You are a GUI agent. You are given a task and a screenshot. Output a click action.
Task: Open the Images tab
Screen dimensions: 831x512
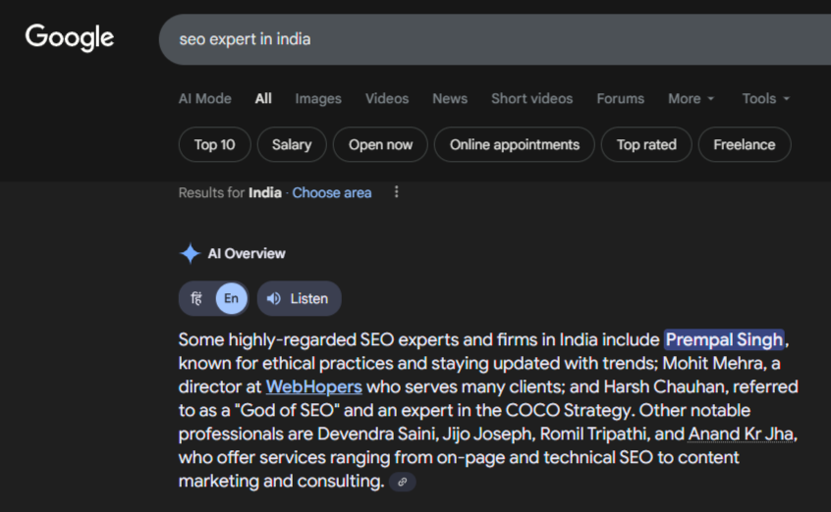[318, 98]
